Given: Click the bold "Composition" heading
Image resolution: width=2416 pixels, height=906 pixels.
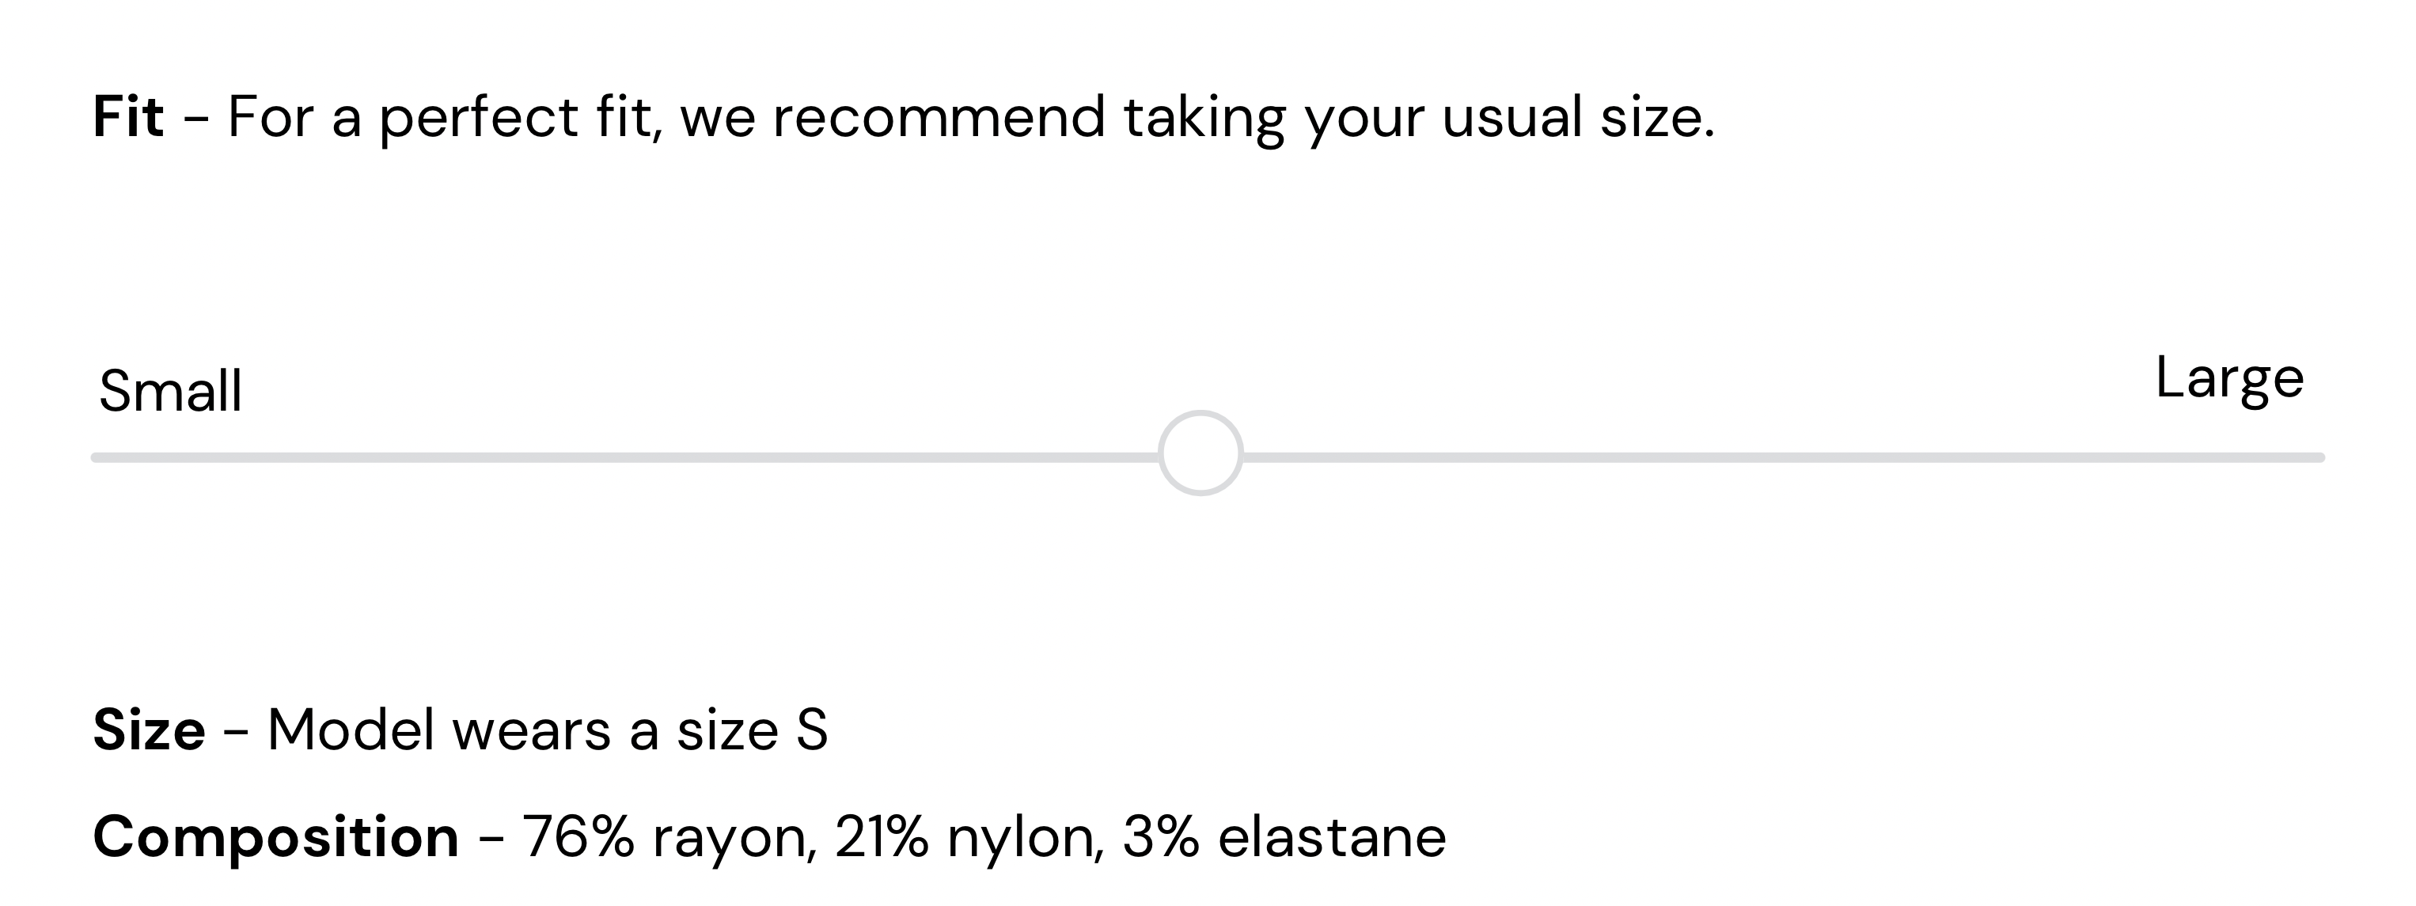Looking at the screenshot, I should click(275, 836).
